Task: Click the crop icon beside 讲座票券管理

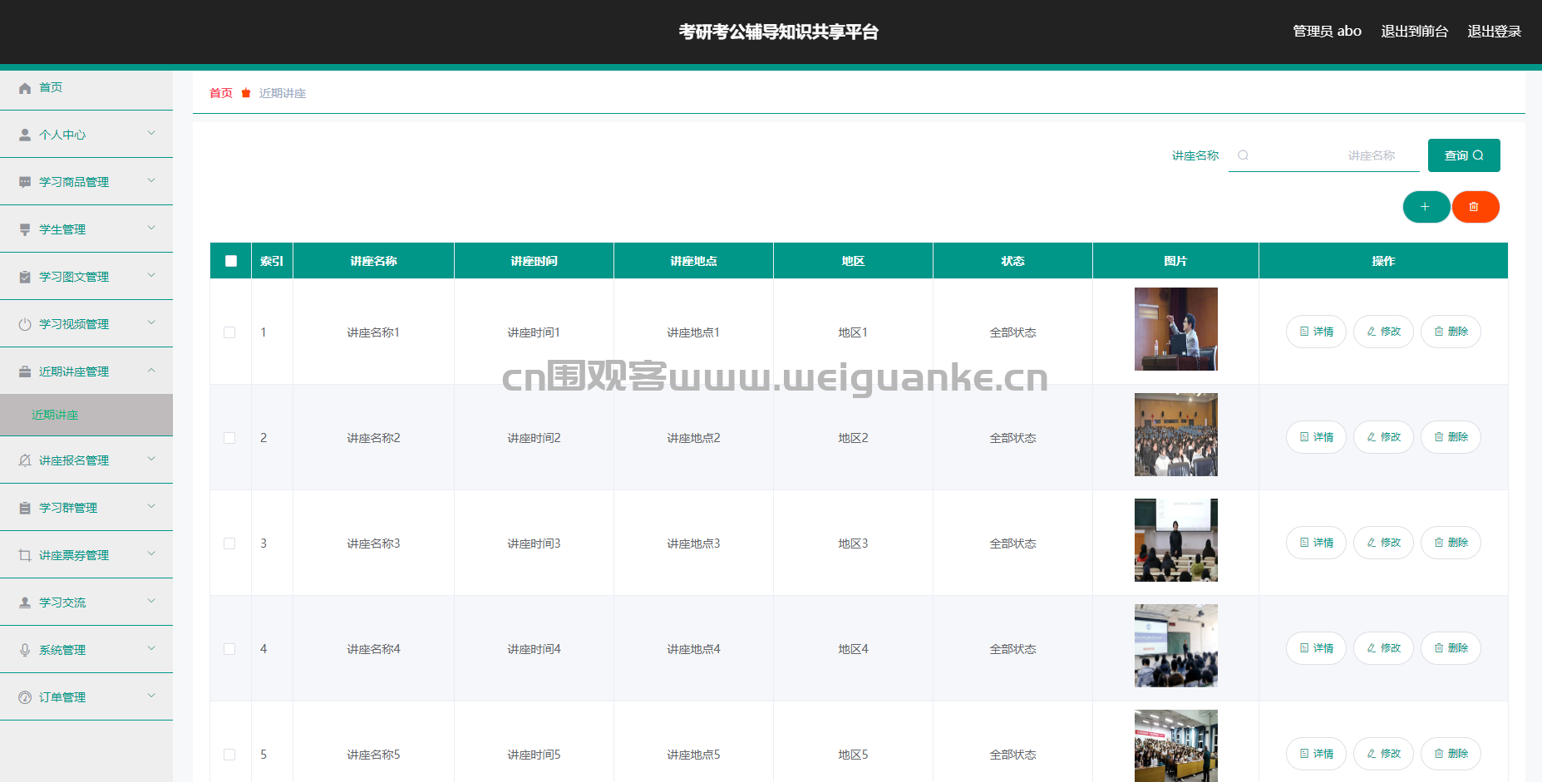Action: 25,555
